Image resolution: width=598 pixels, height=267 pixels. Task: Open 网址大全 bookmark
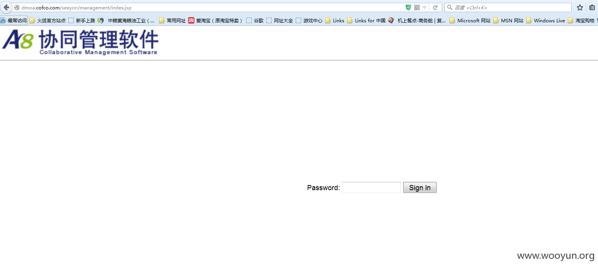pyautogui.click(x=280, y=20)
